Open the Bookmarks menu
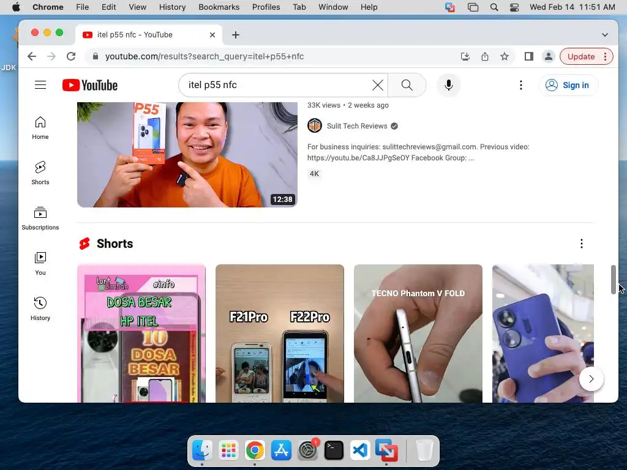 coord(219,7)
